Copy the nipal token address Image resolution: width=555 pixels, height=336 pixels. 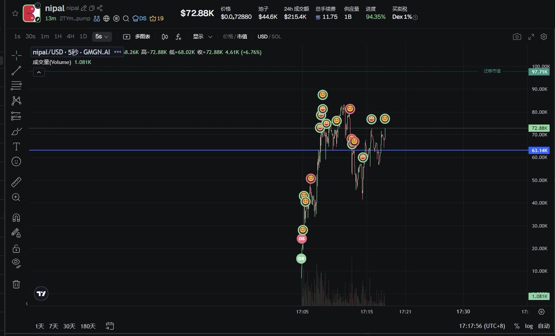(x=92, y=8)
